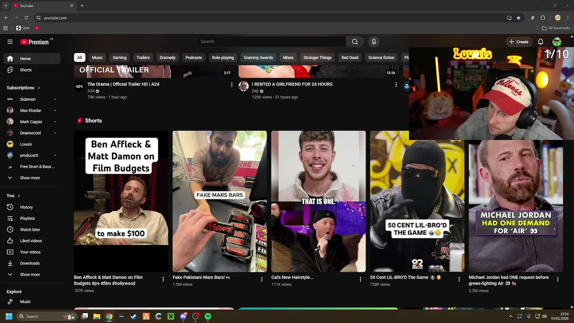Select the Podcasts filter chip
This screenshot has width=574, height=323.
tap(194, 57)
